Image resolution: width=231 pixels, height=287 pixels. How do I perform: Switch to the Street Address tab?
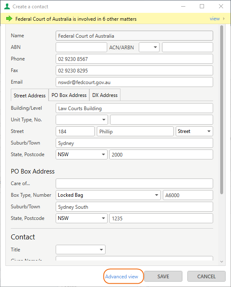coord(29,95)
